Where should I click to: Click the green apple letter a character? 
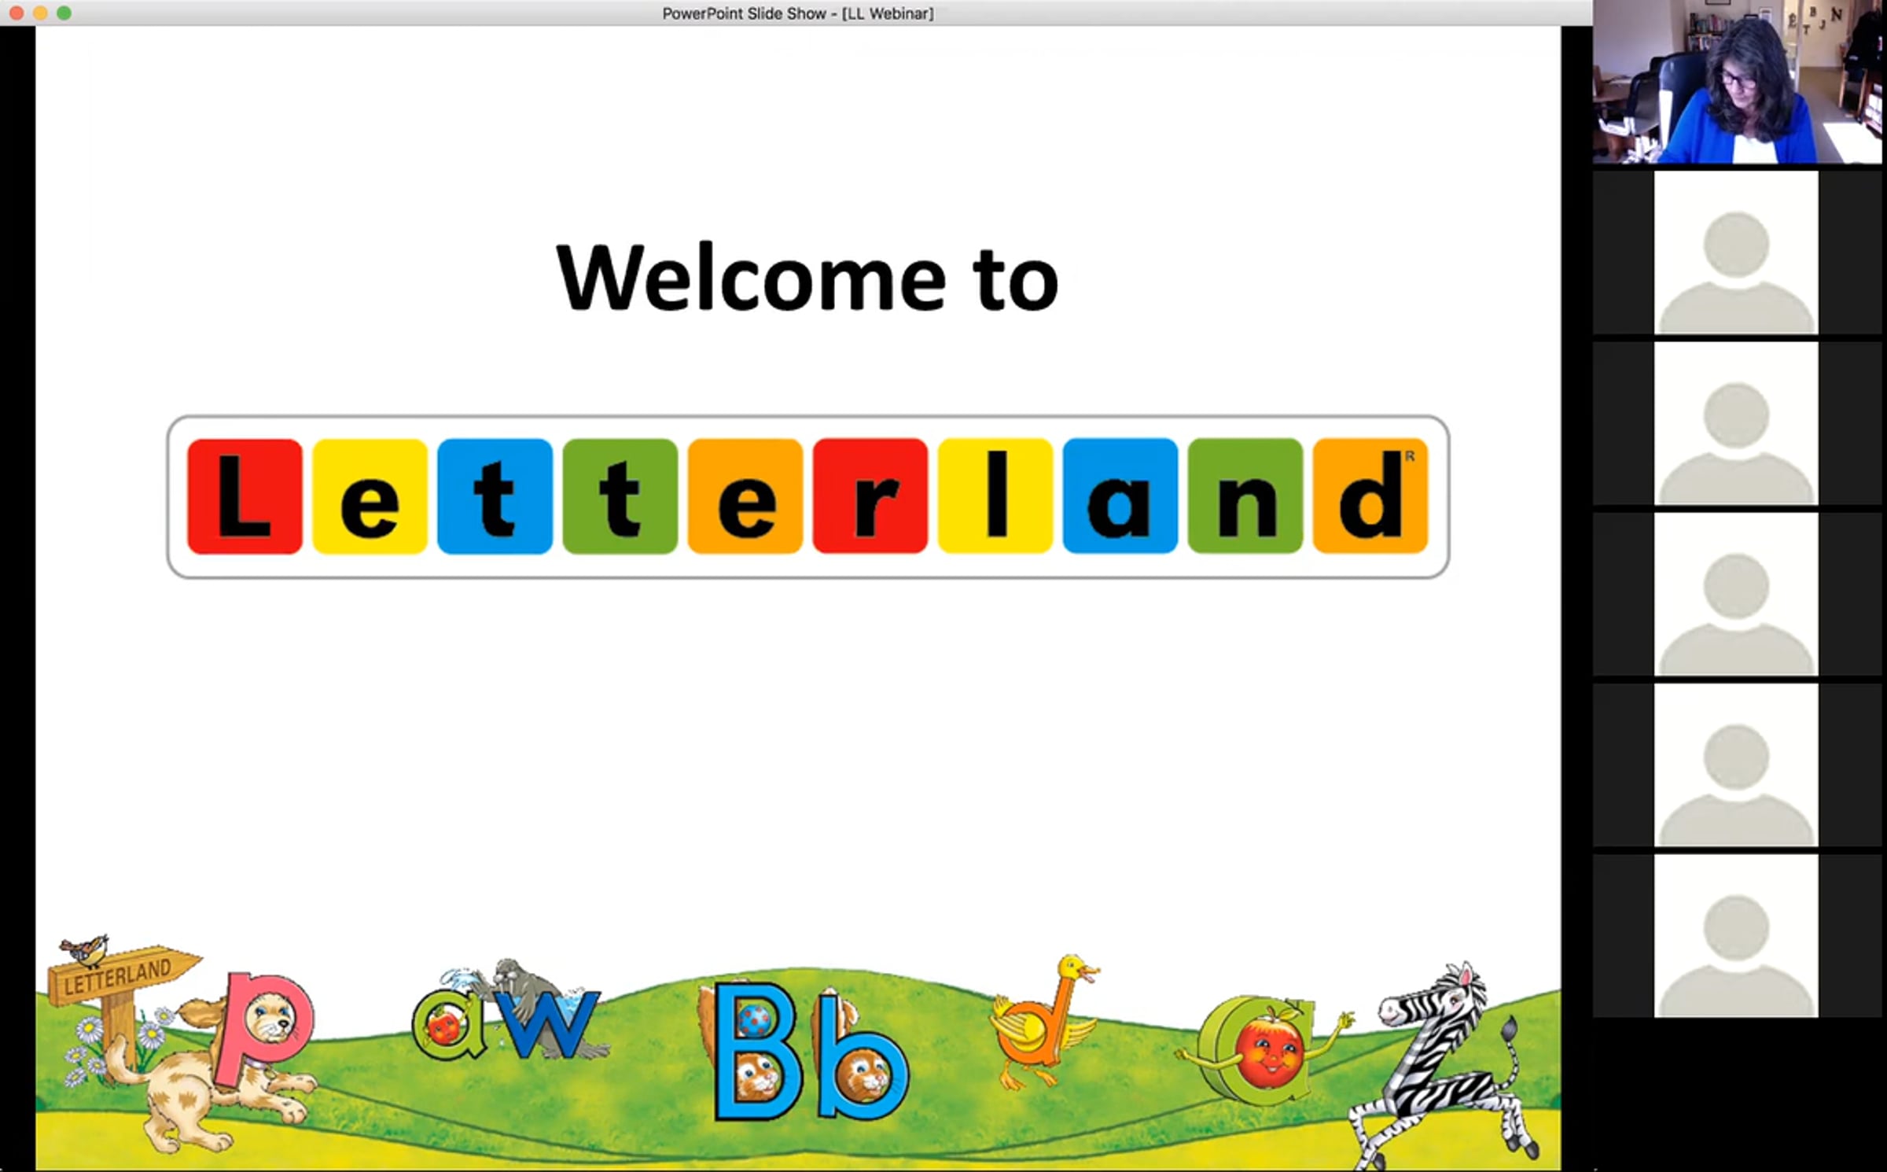pos(1262,1050)
